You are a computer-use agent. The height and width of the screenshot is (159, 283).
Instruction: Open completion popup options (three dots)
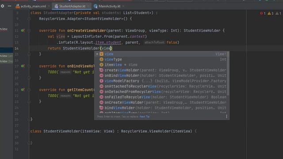click(x=226, y=117)
